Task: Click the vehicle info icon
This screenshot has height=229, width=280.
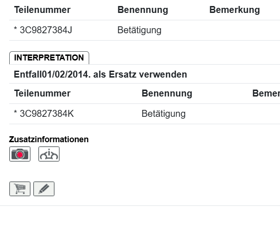Action: (49, 154)
